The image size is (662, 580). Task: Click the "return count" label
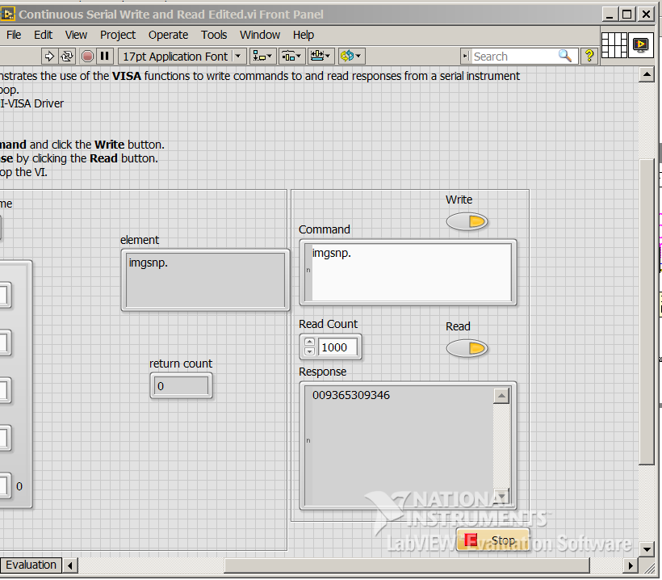click(x=181, y=364)
